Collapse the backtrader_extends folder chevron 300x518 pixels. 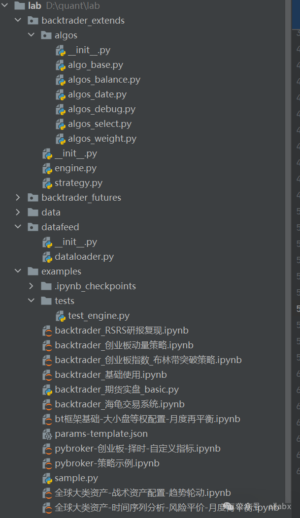18,20
